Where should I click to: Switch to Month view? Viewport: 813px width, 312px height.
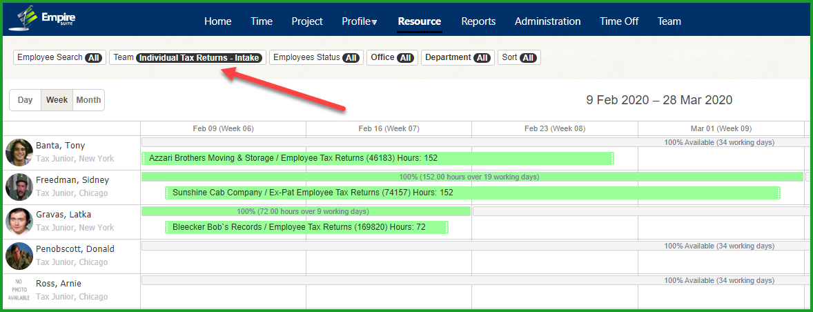tap(88, 100)
